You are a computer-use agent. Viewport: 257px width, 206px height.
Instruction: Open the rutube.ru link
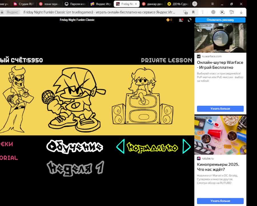click(208, 158)
